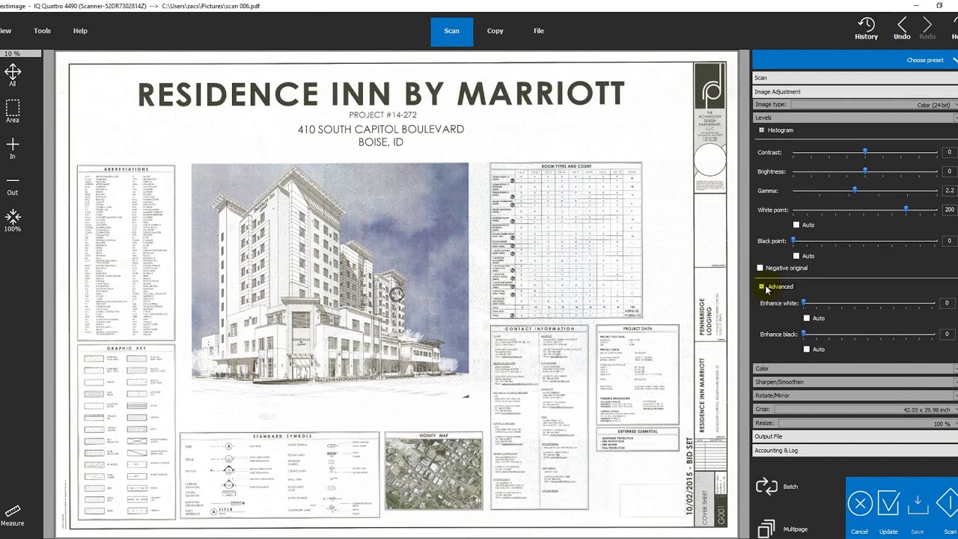Switch to the Scan tab
The image size is (958, 539).
[452, 31]
